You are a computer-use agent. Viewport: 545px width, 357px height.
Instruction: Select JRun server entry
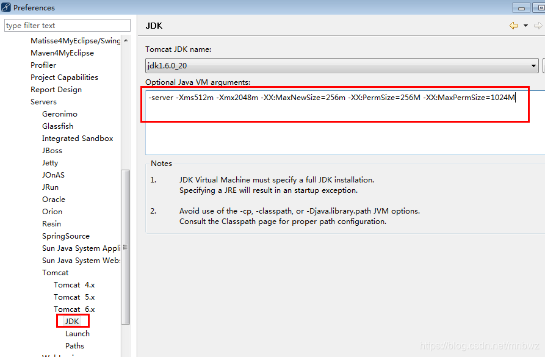point(51,187)
